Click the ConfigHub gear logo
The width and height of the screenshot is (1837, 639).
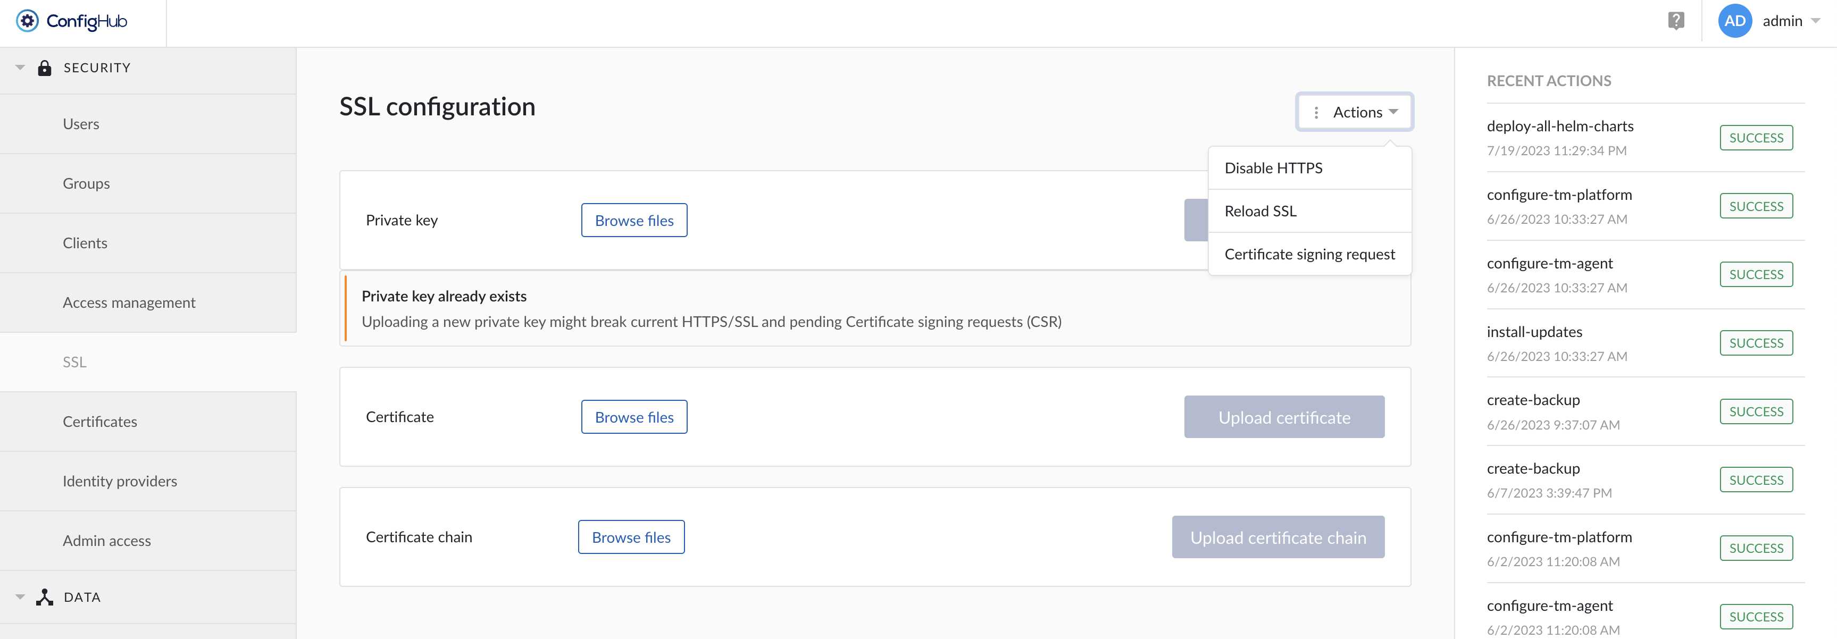point(27,21)
